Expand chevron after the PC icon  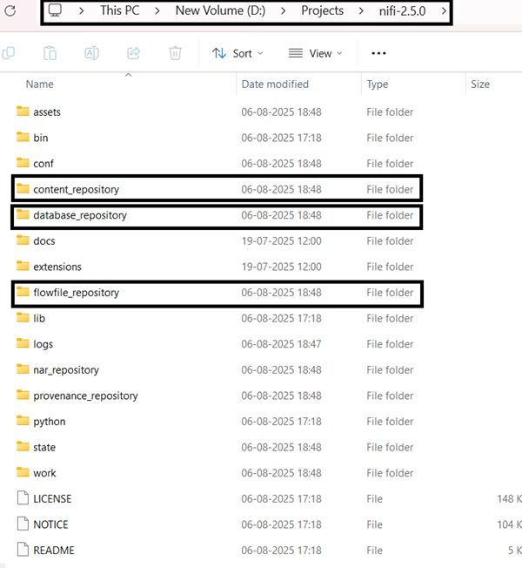(x=82, y=10)
